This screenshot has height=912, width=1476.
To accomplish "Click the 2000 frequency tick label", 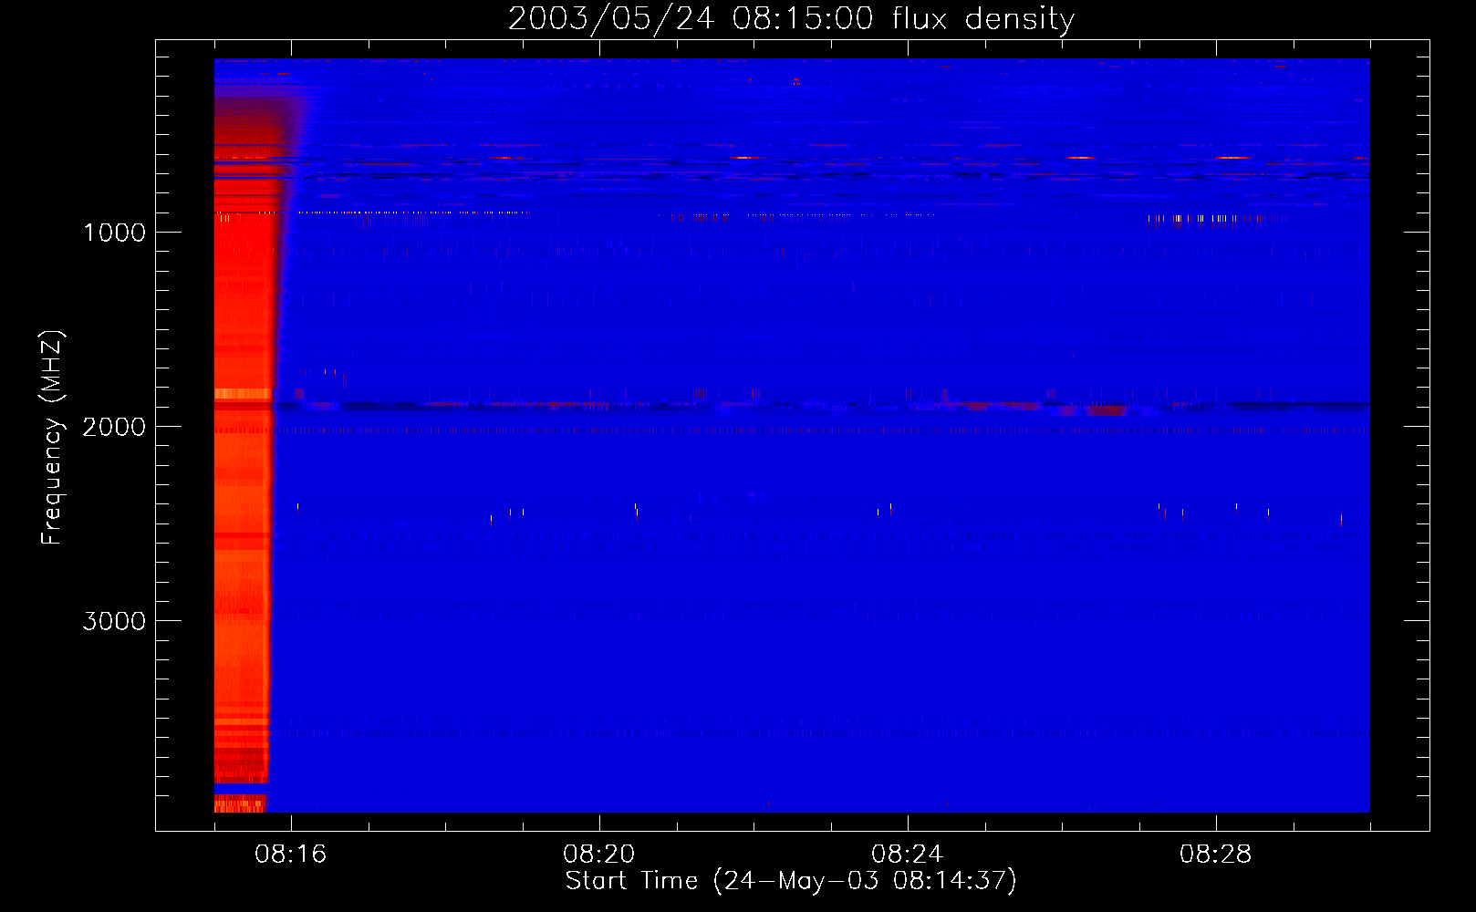I will pos(114,427).
